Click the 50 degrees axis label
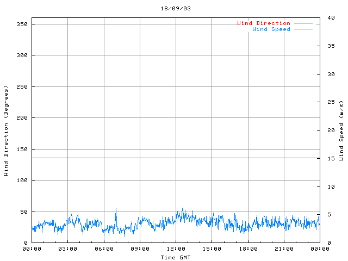 (x=24, y=212)
